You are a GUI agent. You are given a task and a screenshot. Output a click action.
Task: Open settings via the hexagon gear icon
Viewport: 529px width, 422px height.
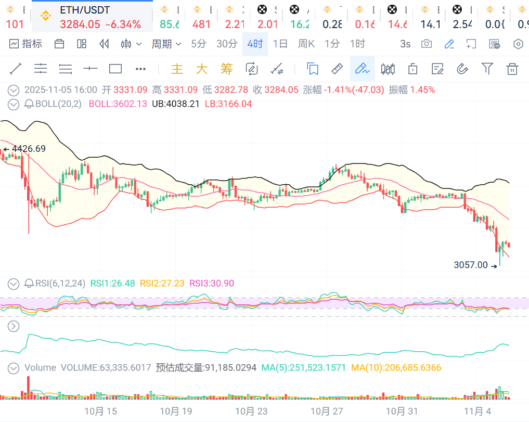(518, 44)
